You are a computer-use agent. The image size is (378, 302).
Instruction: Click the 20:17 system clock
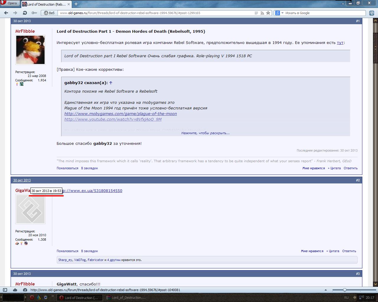pos(370,298)
